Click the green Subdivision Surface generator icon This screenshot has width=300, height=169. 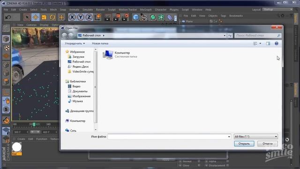tap(153, 17)
